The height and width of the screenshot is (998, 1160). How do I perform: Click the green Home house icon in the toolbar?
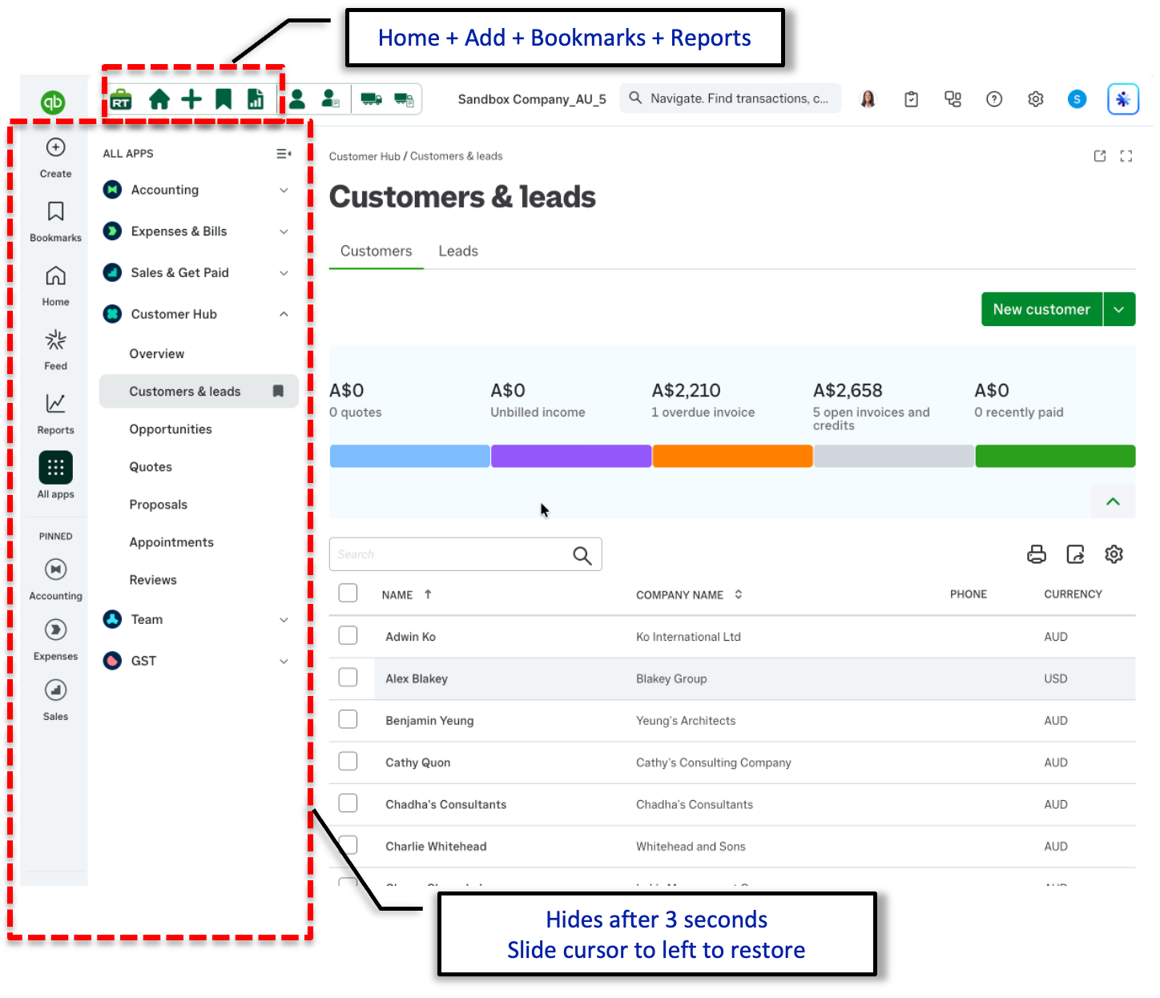(159, 99)
